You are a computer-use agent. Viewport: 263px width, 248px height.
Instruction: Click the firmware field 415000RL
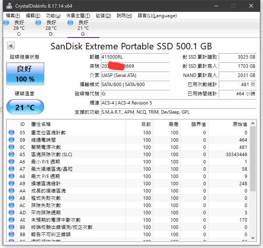(135, 57)
